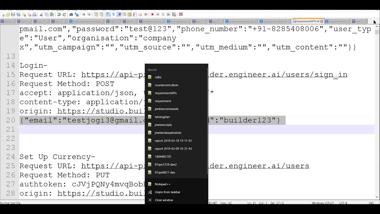Image resolution: width=380 pixels, height=214 pixels.
Task: Click the editor's vertical scrollbar up arrow
Action: point(377,26)
